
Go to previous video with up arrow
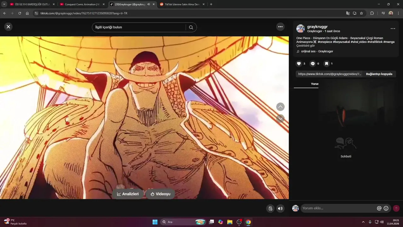(280, 107)
